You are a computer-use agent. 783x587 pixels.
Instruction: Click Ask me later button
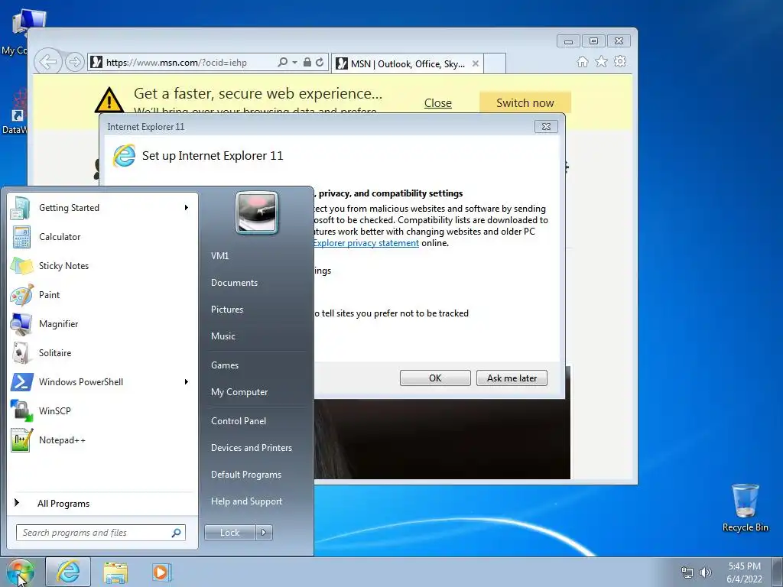[512, 378]
